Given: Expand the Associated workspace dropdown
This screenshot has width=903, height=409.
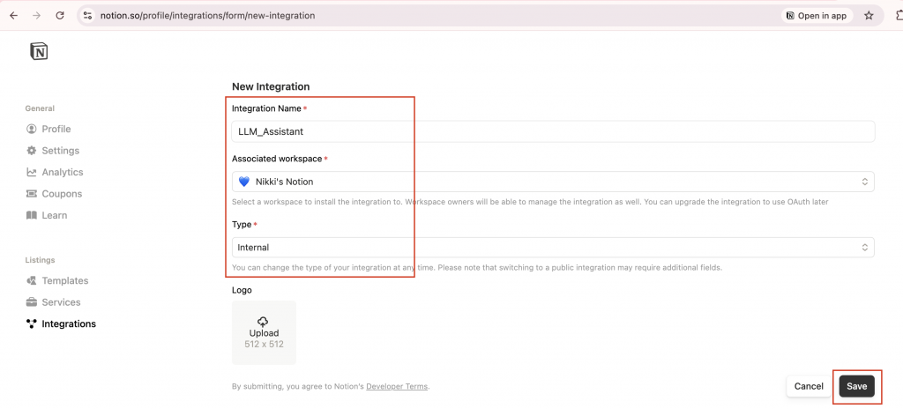Looking at the screenshot, I should (x=553, y=182).
